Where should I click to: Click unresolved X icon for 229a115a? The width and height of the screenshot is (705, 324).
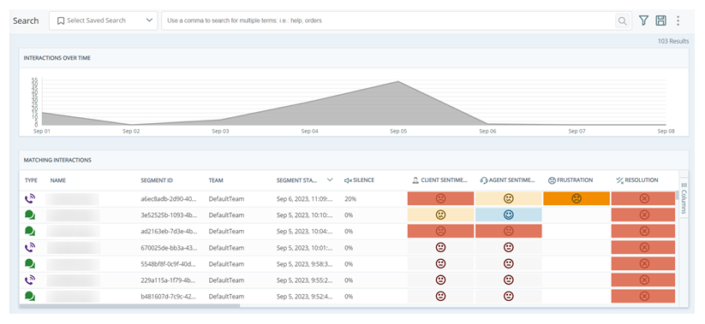644,280
